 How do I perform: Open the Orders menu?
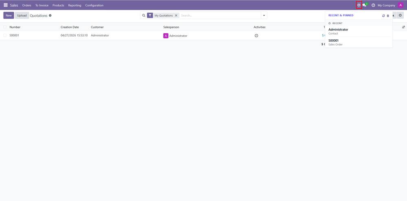coord(27,5)
